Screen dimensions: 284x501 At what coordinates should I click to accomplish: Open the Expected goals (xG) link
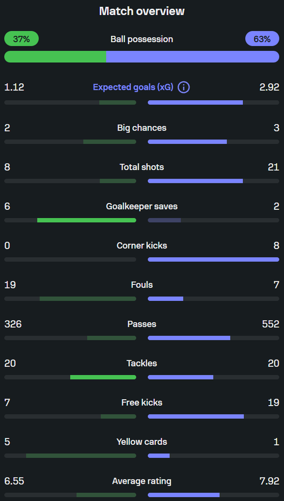pyautogui.click(x=133, y=87)
